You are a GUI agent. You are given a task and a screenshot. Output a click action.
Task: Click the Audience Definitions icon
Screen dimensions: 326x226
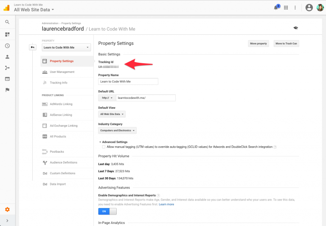45,163
